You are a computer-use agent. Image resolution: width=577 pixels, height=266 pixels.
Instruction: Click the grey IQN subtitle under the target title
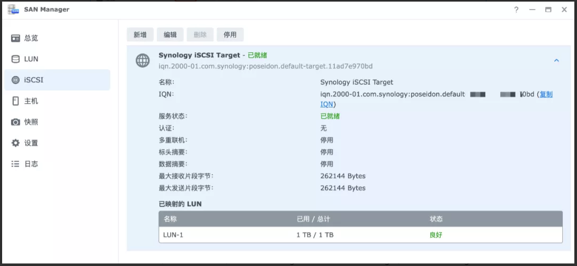265,66
